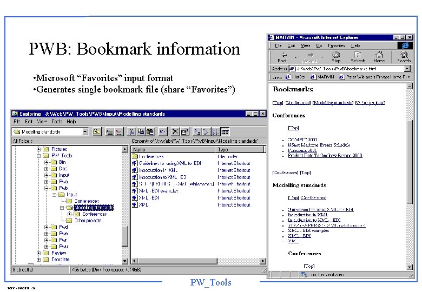
Task: Expand the Doc folder node
Action: click(47, 169)
